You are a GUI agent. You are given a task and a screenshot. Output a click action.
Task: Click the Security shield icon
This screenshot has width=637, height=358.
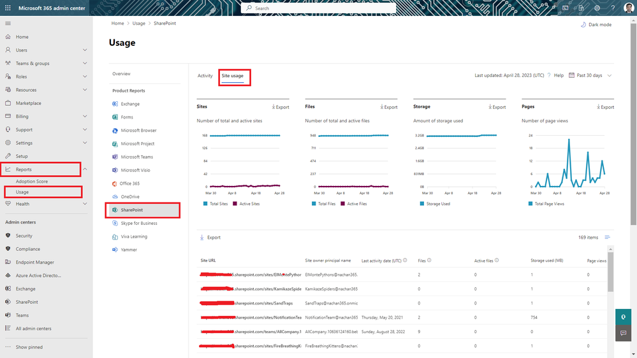click(8, 236)
